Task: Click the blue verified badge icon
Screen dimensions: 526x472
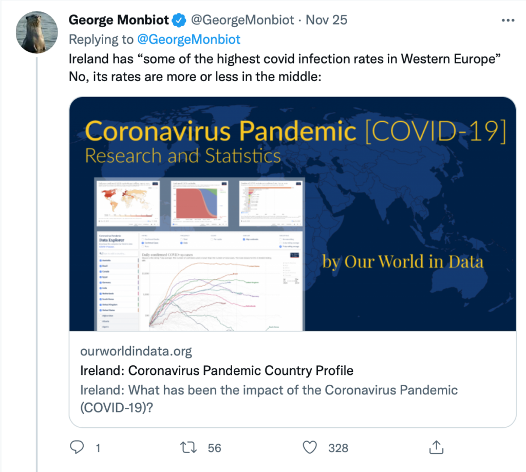Action: (179, 20)
